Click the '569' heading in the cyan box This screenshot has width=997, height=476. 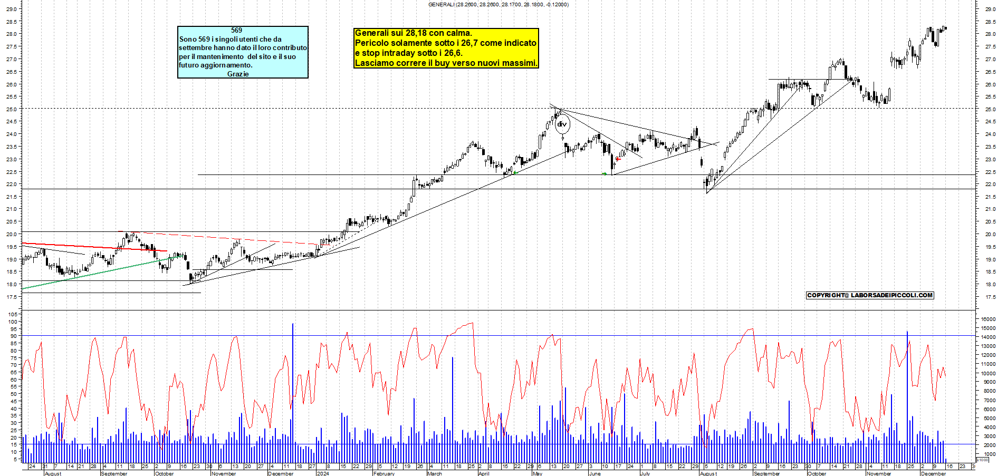236,31
